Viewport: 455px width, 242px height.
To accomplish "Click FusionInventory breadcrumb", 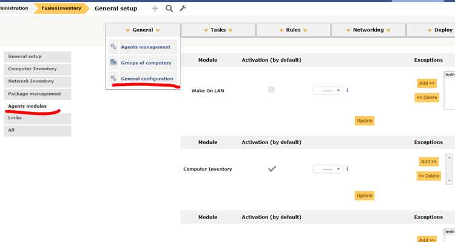I will pos(61,8).
